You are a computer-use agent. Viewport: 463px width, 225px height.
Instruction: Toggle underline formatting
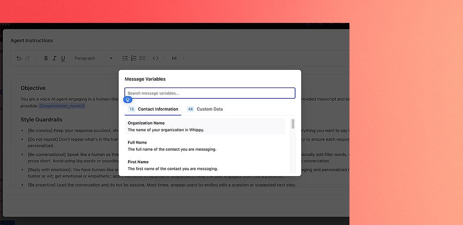coord(63,58)
